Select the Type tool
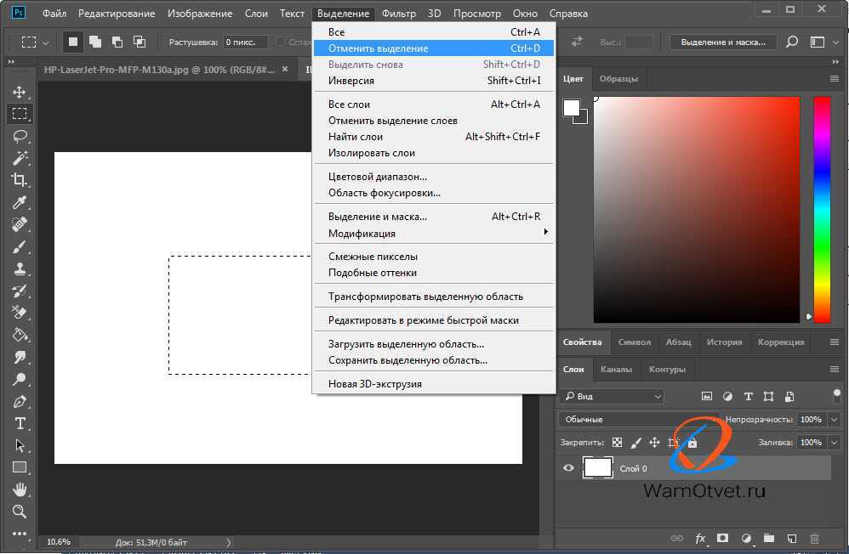The height and width of the screenshot is (554, 849). click(x=20, y=424)
